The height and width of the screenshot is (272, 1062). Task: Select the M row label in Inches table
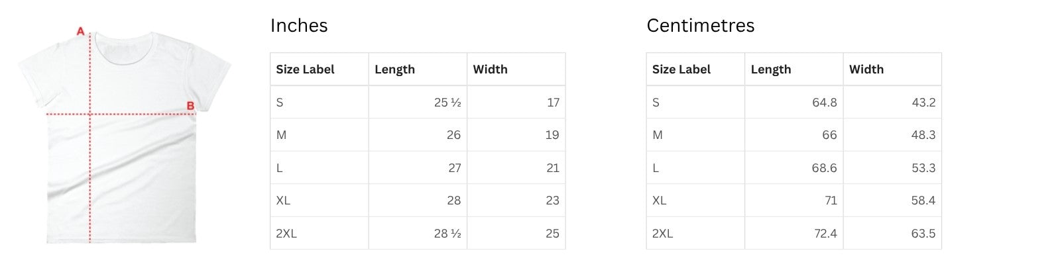(320, 135)
